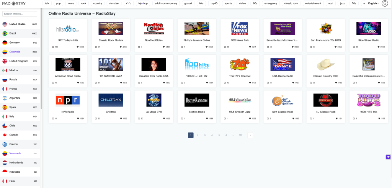The image size is (392, 188).
Task: Jump to last page 561
Action: (x=240, y=135)
